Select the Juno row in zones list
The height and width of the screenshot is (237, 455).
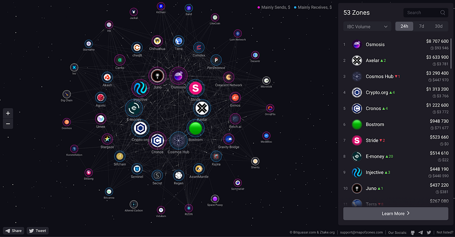[395, 188]
